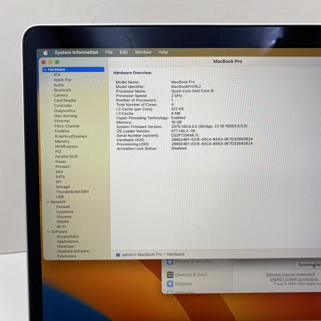Minimize System Information with yellow button

tap(50, 62)
